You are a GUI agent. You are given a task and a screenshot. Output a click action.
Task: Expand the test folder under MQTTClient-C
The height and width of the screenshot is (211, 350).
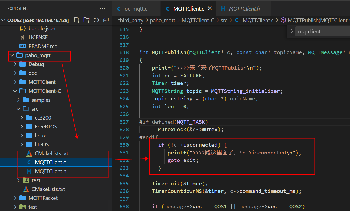[19, 180]
